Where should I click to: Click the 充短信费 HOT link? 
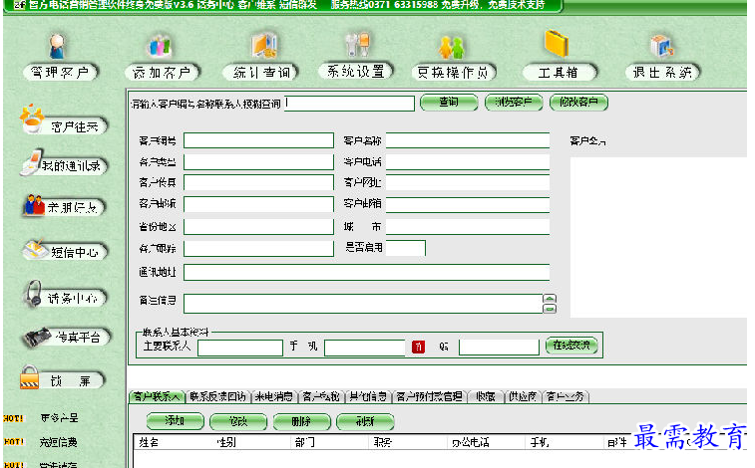(x=58, y=442)
